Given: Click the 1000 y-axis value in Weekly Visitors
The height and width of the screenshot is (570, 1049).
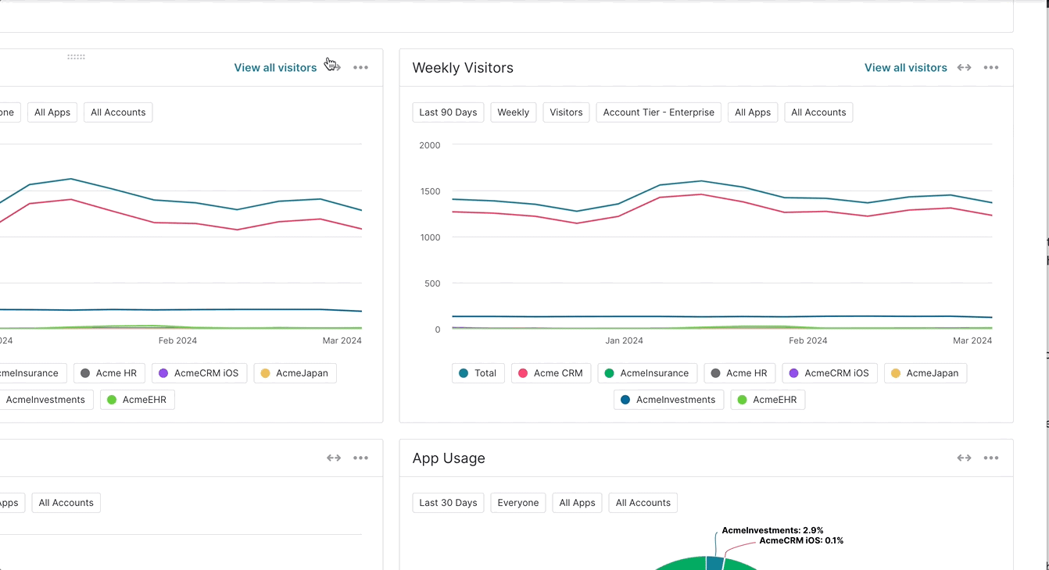Looking at the screenshot, I should 430,237.
